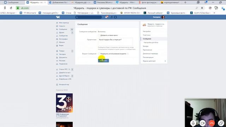Image resolution: width=226 pixels, height=127 pixels.
Task: Click the help icon beside widget option
Action: [x=128, y=54]
